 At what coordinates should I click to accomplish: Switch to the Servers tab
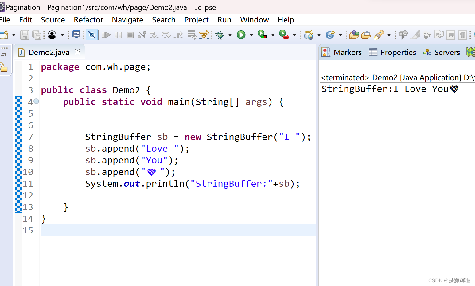coord(442,52)
